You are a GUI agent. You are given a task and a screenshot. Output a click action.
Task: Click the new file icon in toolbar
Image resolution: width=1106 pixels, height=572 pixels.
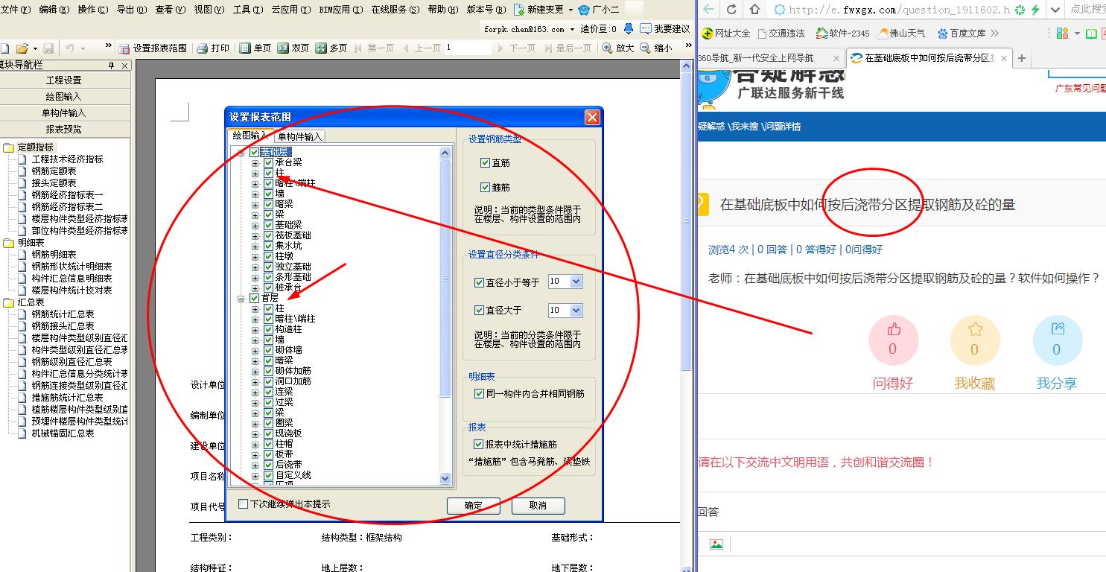[x=4, y=48]
